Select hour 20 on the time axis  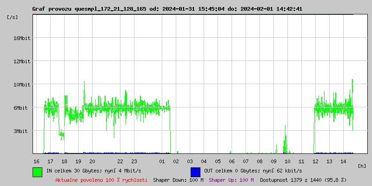(x=93, y=161)
